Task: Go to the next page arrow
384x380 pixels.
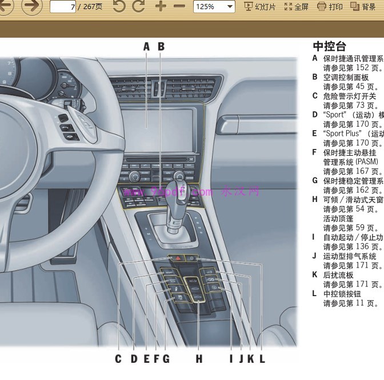Action: pos(32,6)
